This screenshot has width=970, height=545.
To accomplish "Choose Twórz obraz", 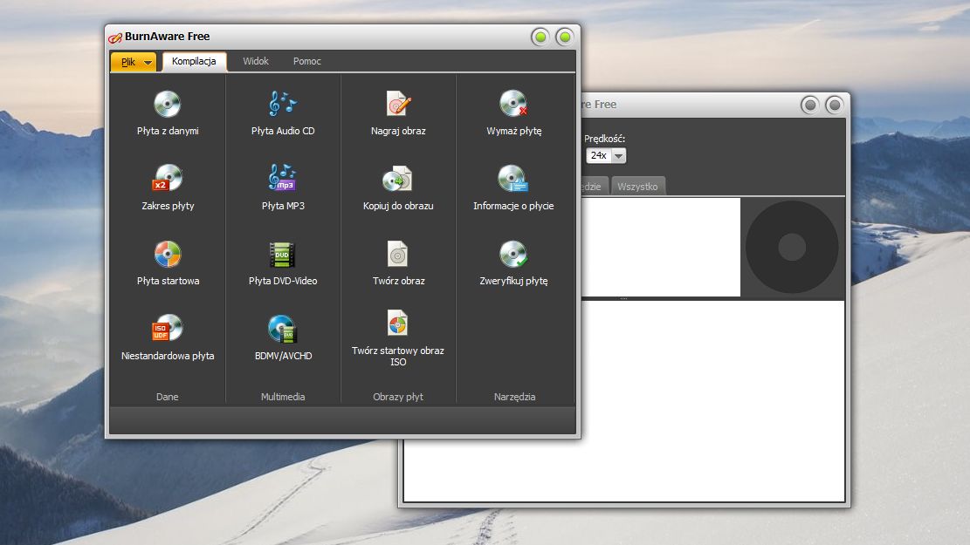I will click(x=398, y=262).
